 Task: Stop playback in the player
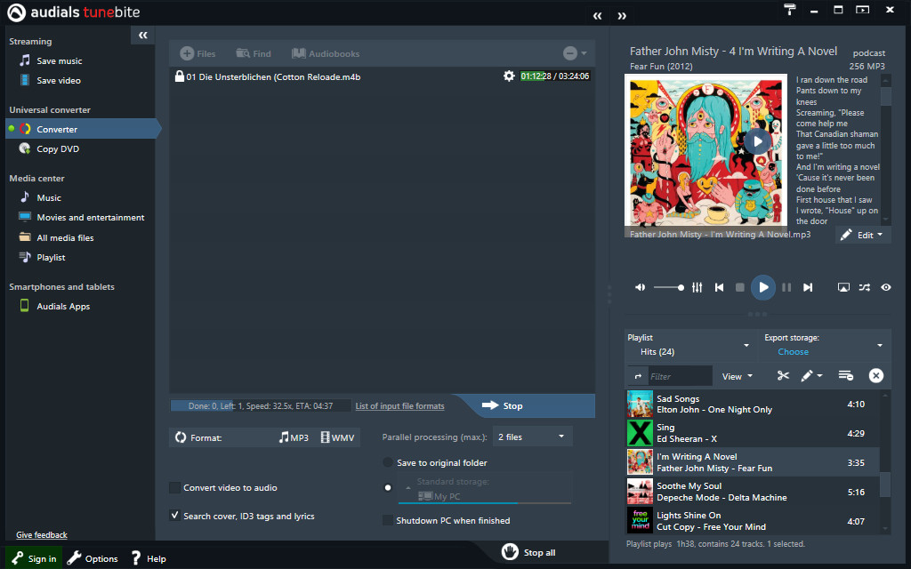pos(739,287)
